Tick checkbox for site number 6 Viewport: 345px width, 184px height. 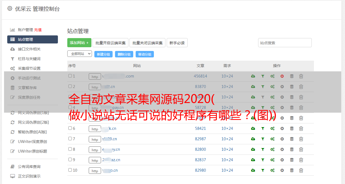[x=70, y=128]
